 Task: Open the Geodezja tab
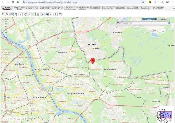coord(145,8)
